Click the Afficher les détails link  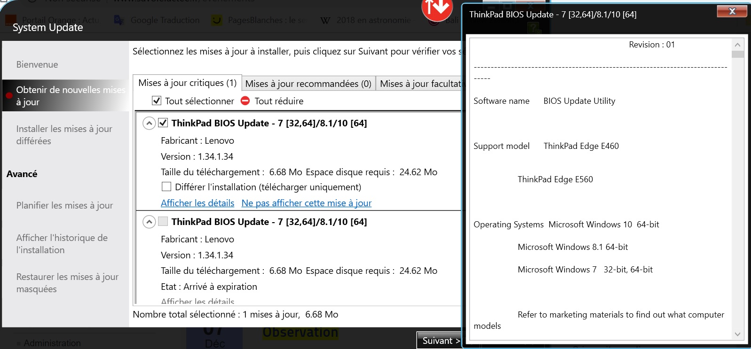[198, 203]
